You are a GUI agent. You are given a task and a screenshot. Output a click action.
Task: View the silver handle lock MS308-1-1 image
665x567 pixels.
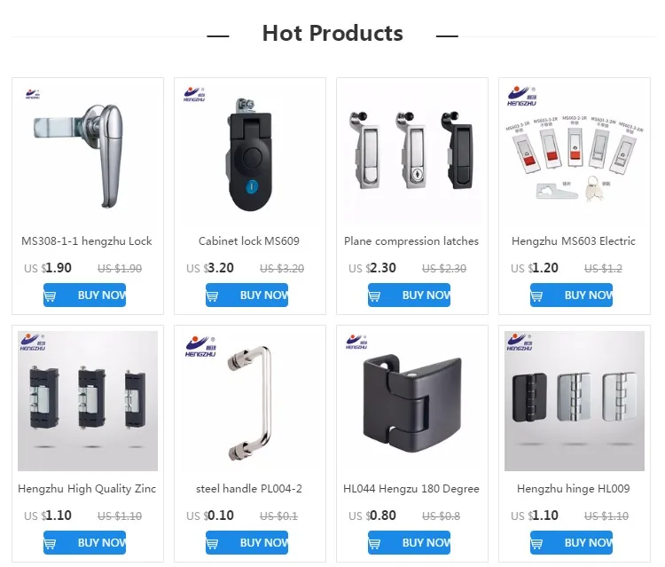point(88,154)
